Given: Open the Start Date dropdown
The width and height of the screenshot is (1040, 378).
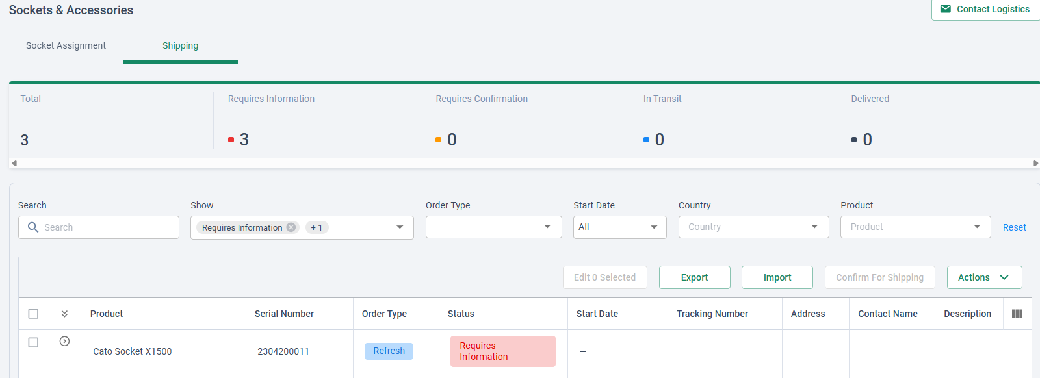Looking at the screenshot, I should (620, 227).
